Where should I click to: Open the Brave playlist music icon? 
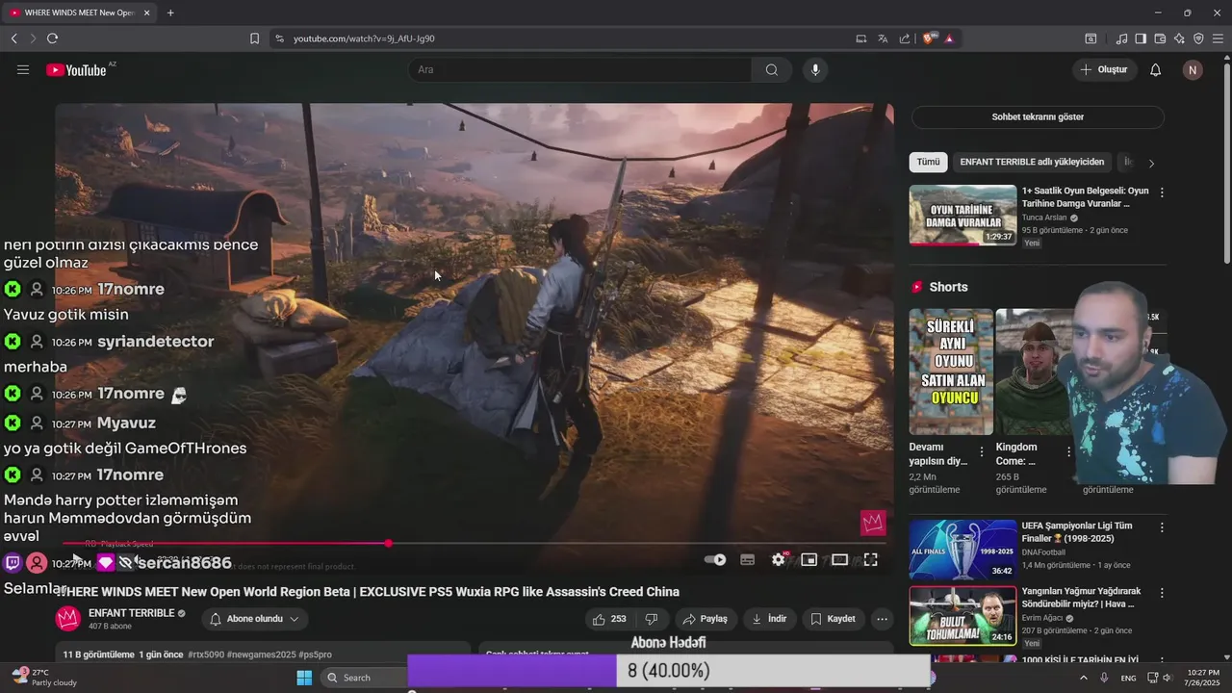coord(1121,38)
